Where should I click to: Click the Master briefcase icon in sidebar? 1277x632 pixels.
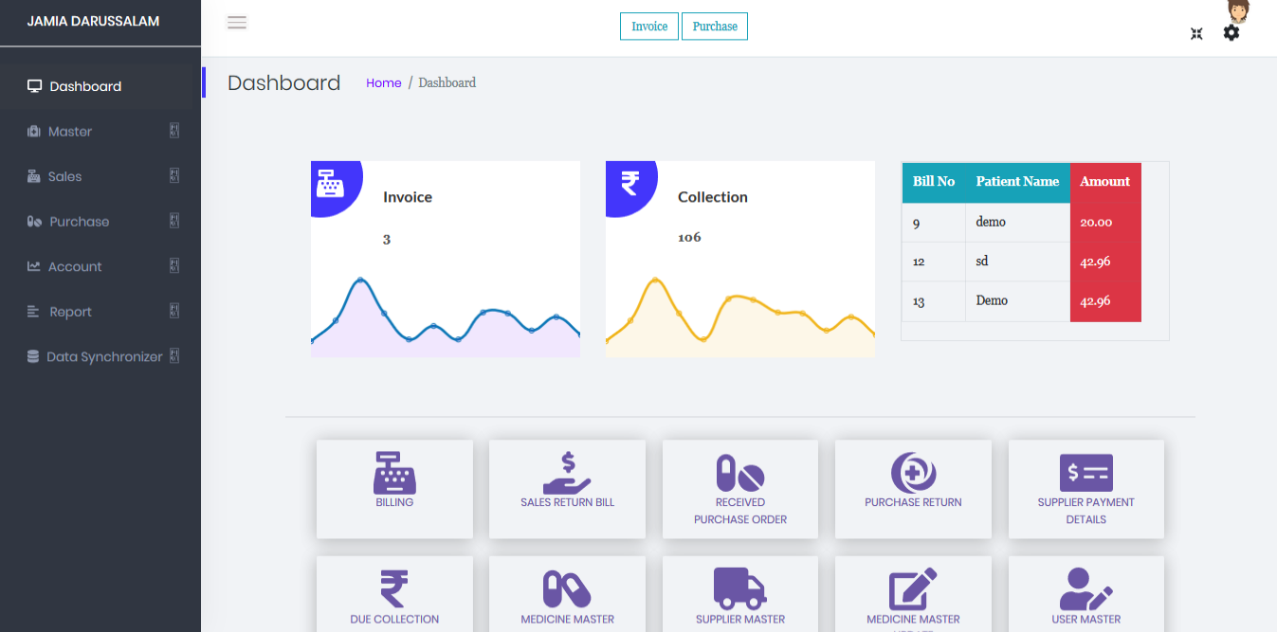34,132
